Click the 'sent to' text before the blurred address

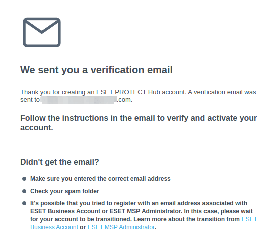click(x=30, y=100)
